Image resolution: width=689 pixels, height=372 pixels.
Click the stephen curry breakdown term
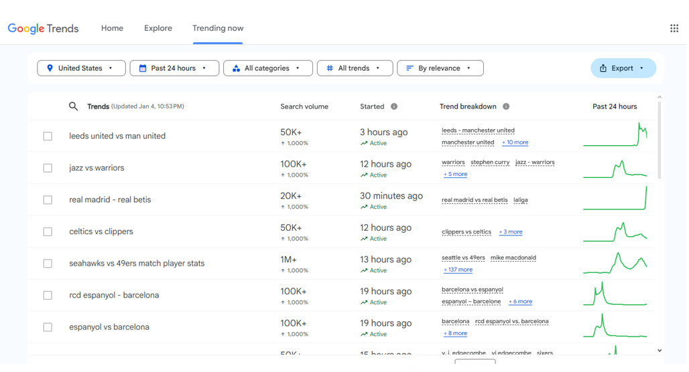tap(490, 163)
